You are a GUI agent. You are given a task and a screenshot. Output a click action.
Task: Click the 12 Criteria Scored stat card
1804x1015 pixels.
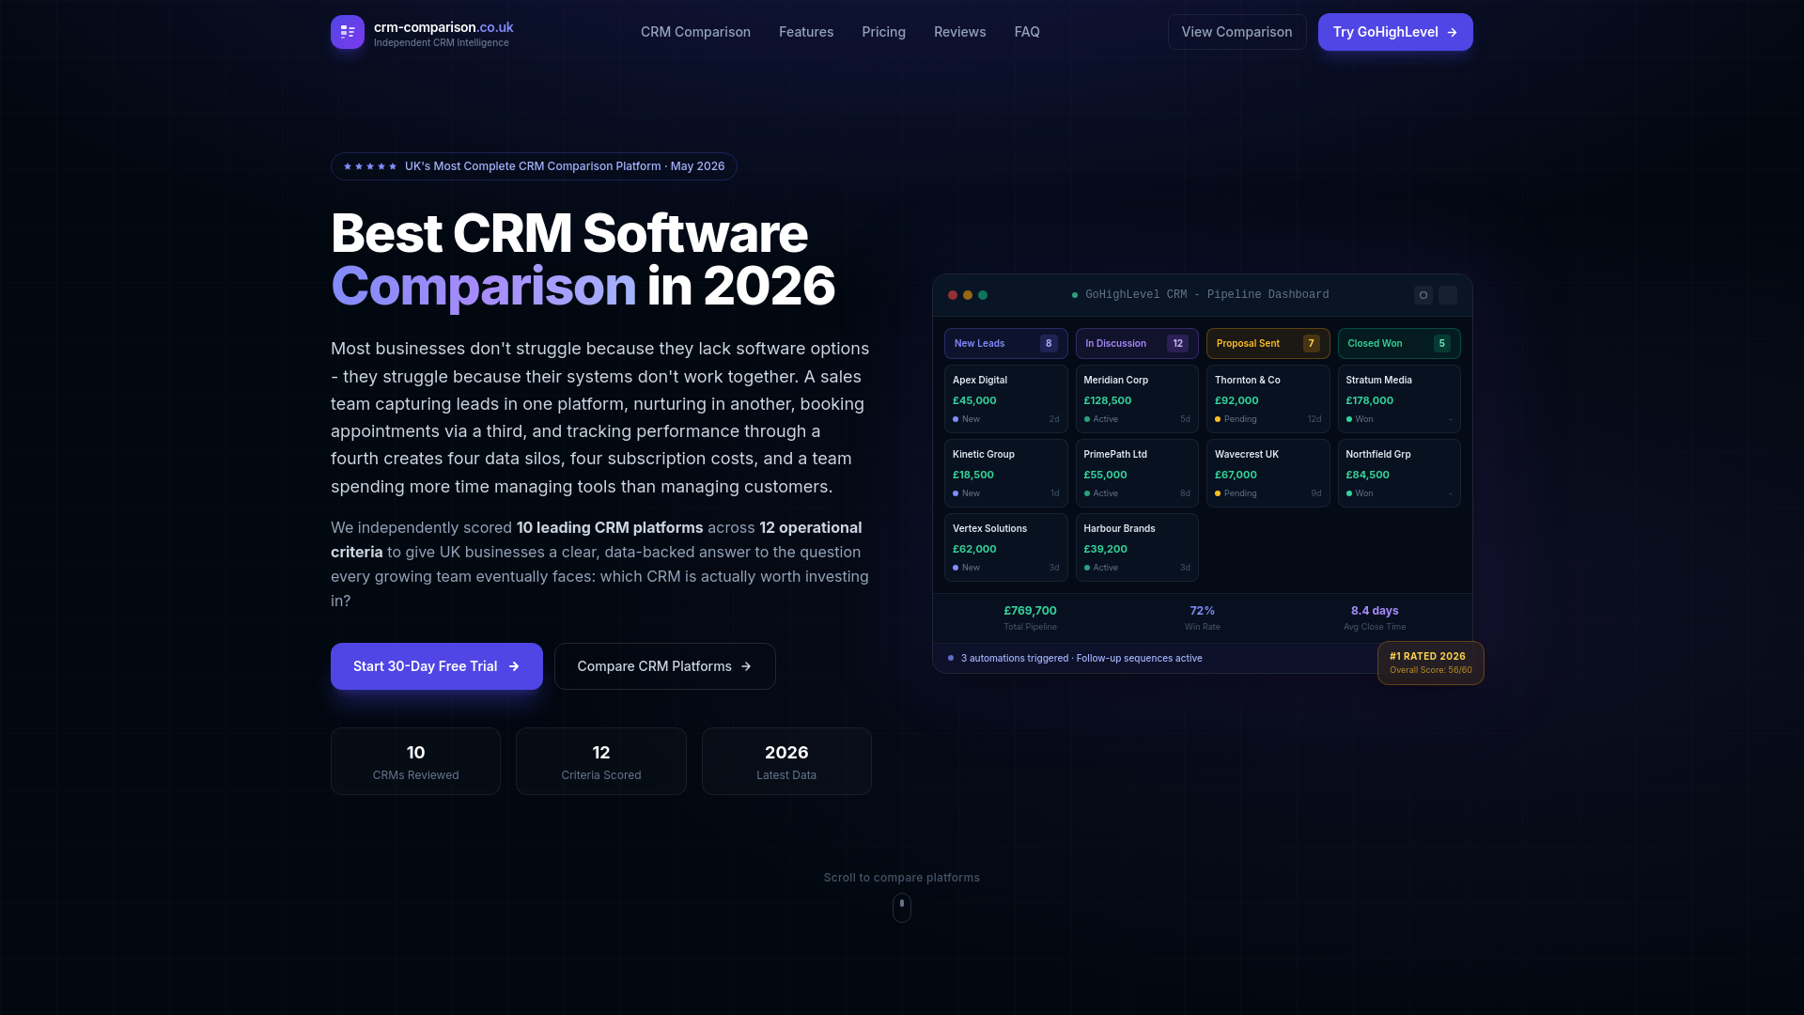601,761
